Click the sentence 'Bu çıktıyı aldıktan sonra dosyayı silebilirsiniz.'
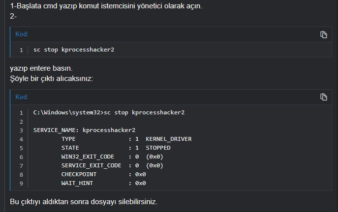 [84, 202]
